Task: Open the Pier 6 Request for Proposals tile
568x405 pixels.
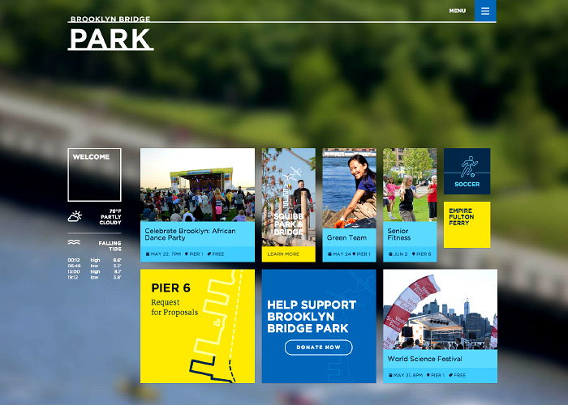Action: [x=197, y=326]
